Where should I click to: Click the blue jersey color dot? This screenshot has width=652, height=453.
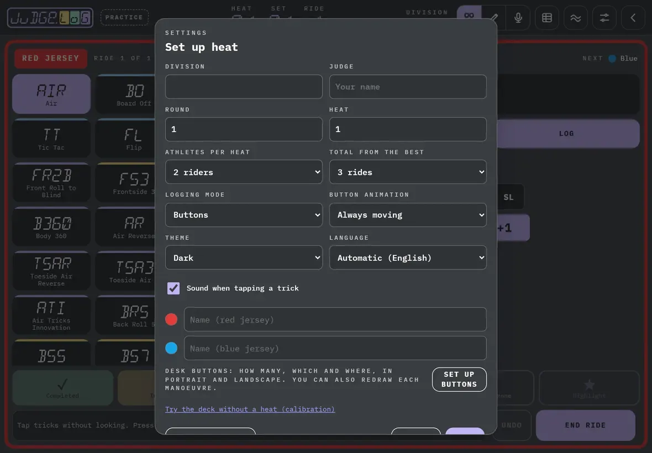click(x=171, y=348)
